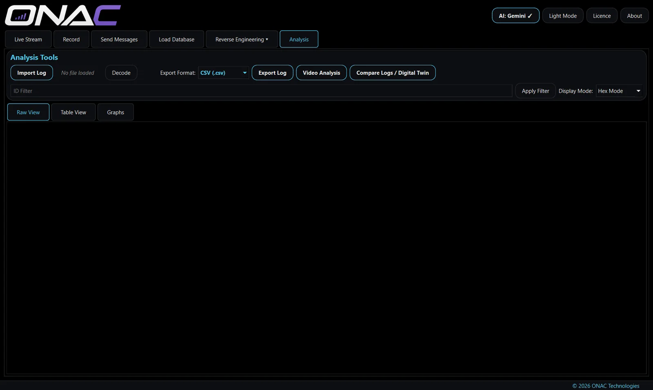Image resolution: width=653 pixels, height=390 pixels.
Task: Expand the Reverse Engineering dropdown menu
Action: pyautogui.click(x=242, y=39)
